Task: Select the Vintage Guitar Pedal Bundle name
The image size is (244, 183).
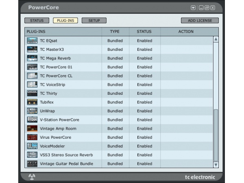Action: tap(66, 164)
